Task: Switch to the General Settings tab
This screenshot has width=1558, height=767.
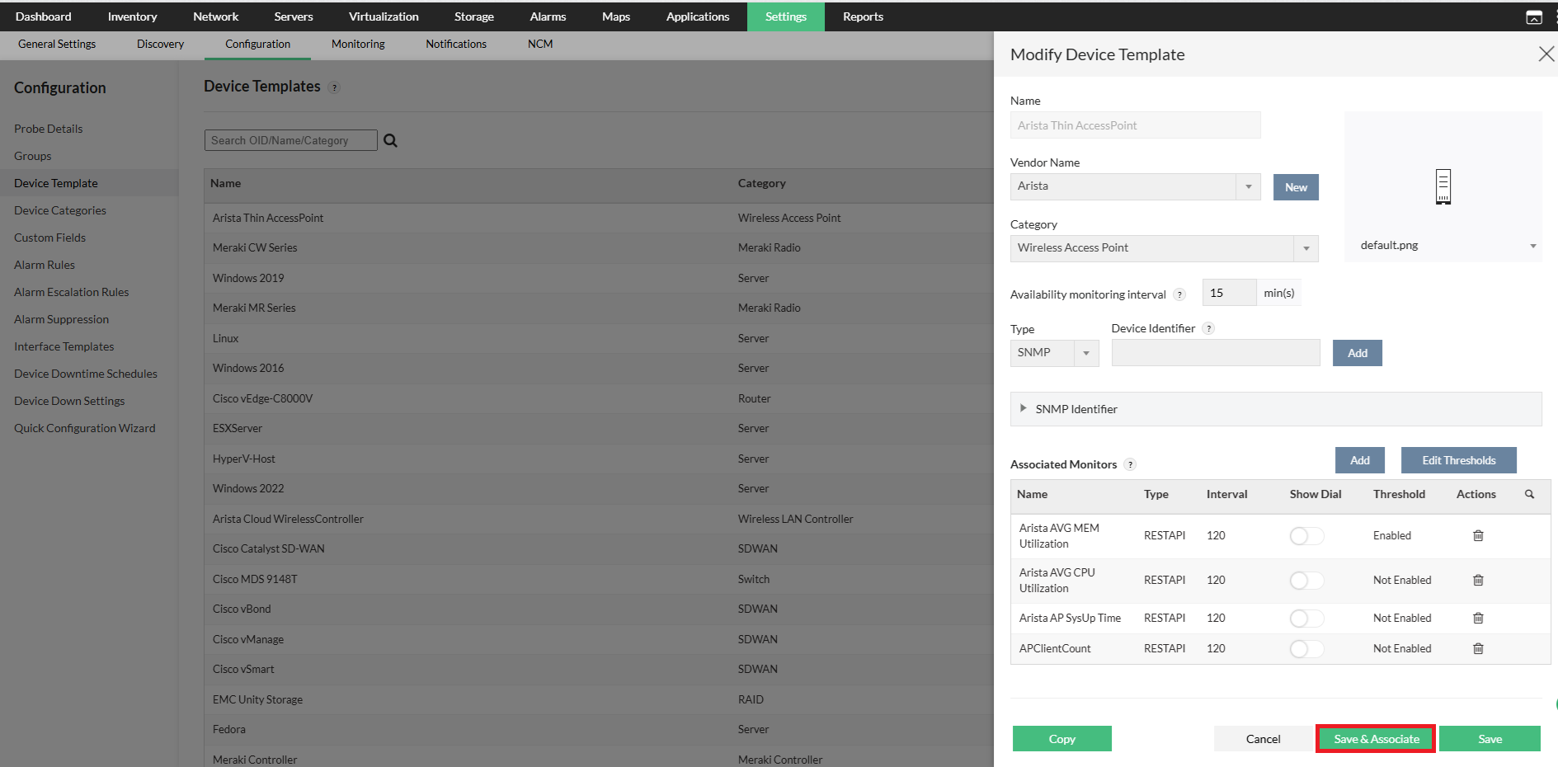Action: coord(57,45)
